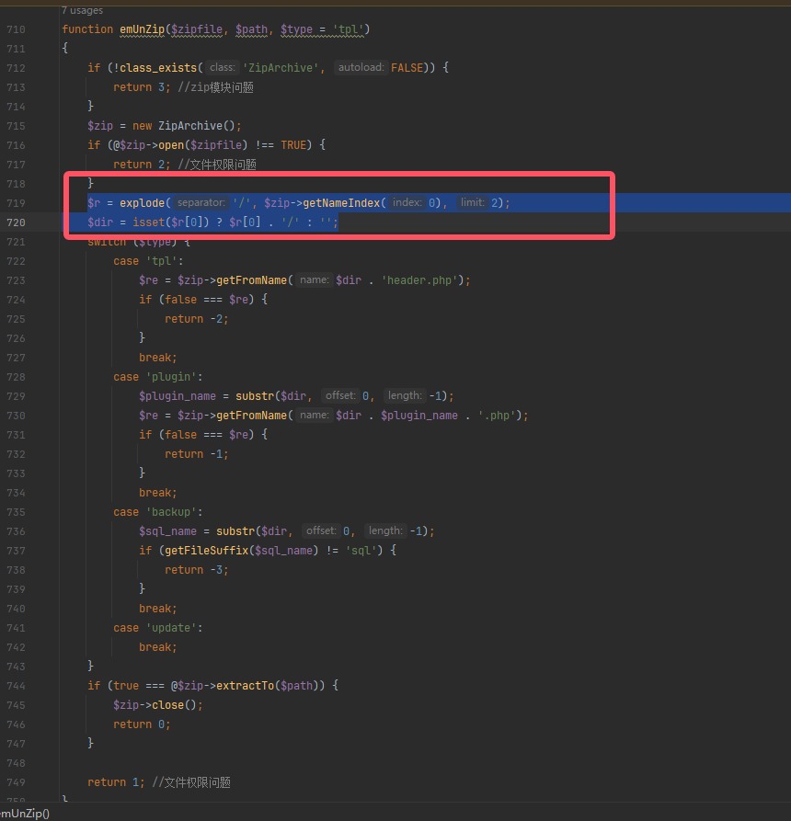Click the emUnZip function name in its declaration
Image resolution: width=791 pixels, height=821 pixels.
pos(142,29)
